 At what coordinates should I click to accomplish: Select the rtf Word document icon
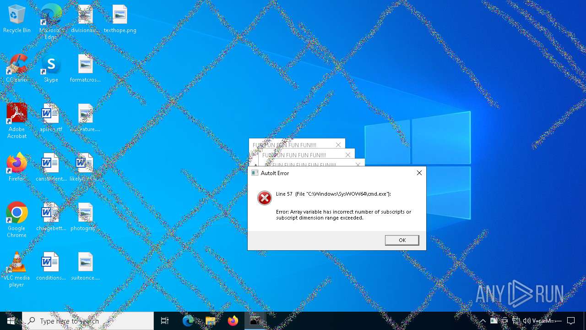[x=51, y=118]
